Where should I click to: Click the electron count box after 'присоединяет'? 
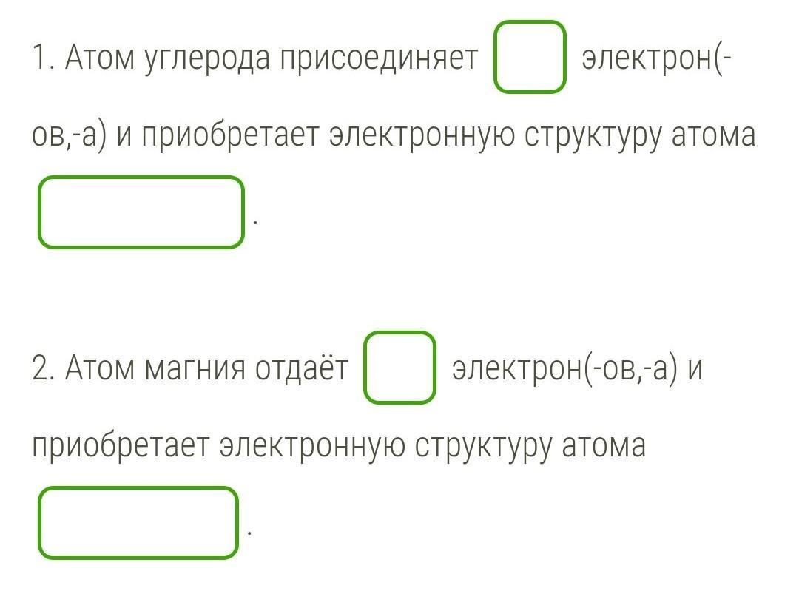(530, 56)
